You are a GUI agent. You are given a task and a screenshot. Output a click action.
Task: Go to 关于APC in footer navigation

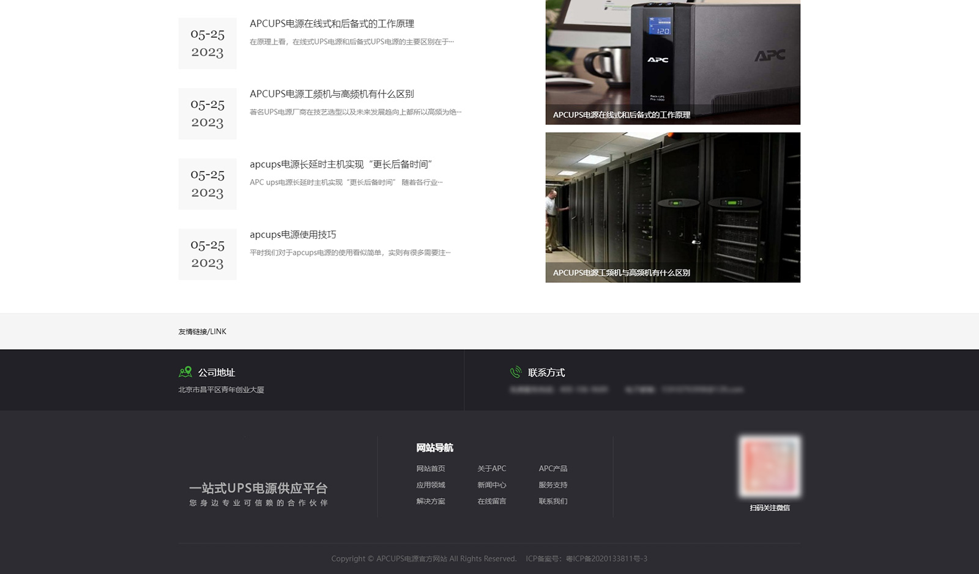[x=492, y=469]
